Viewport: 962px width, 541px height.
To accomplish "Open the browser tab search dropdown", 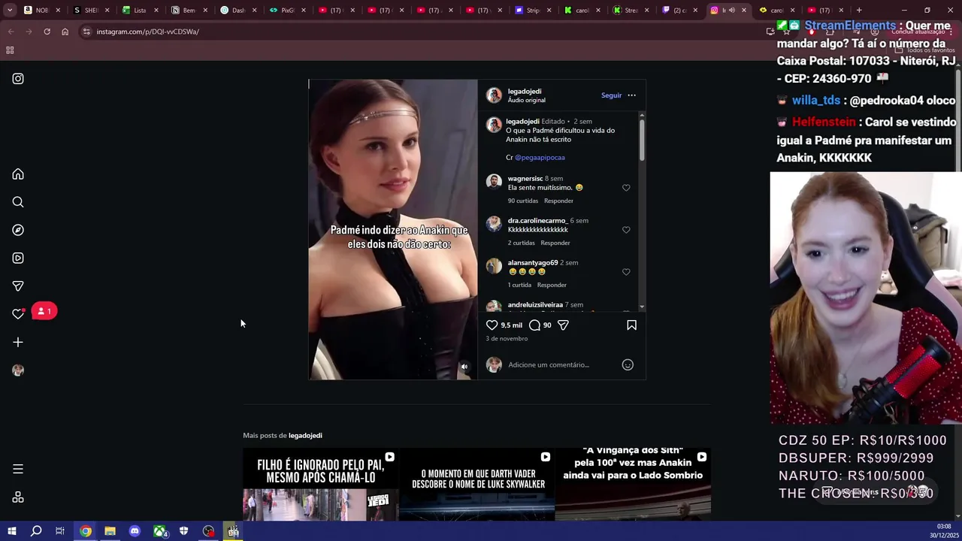I will pos(10,11).
